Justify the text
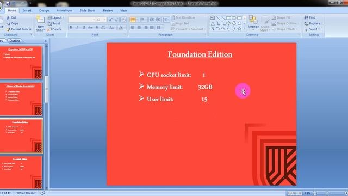Screen dimensions: 348x196 [x=152, y=28]
